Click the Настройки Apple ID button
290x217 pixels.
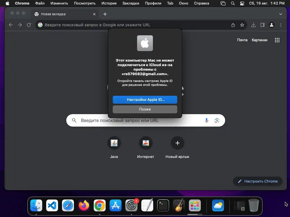coord(145,100)
